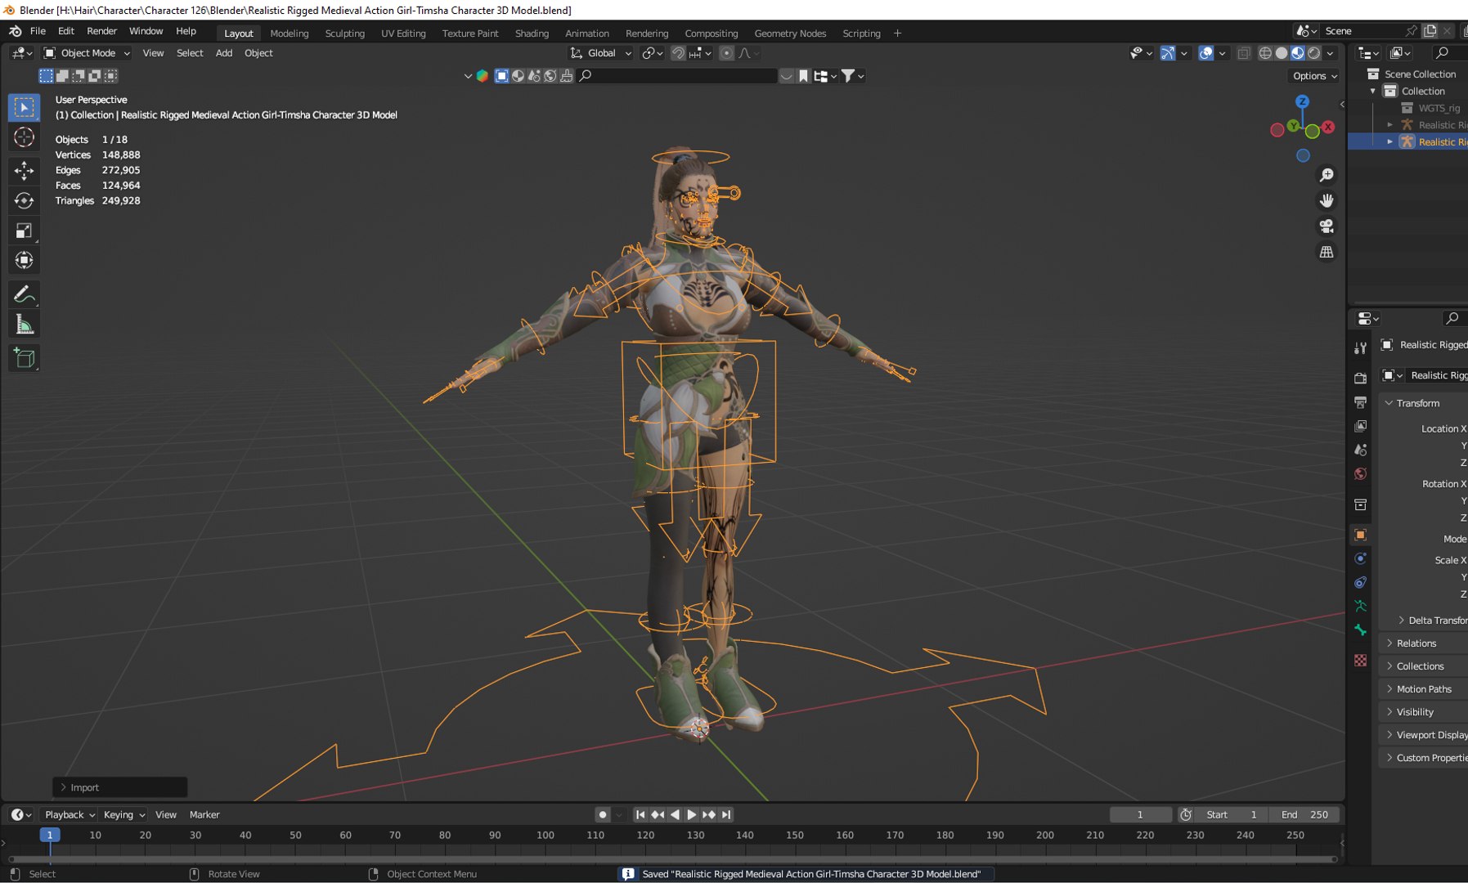Screen dimensions: 1468x883
Task: Open Render properties tab icon
Action: pyautogui.click(x=1360, y=378)
